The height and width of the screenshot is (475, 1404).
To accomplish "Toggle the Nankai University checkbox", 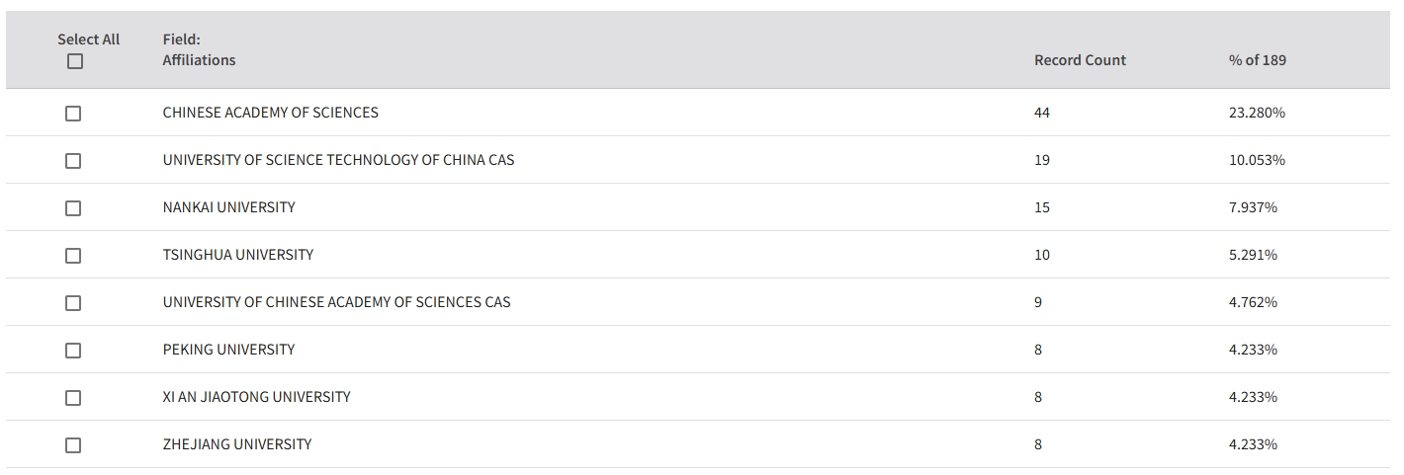I will tap(73, 208).
